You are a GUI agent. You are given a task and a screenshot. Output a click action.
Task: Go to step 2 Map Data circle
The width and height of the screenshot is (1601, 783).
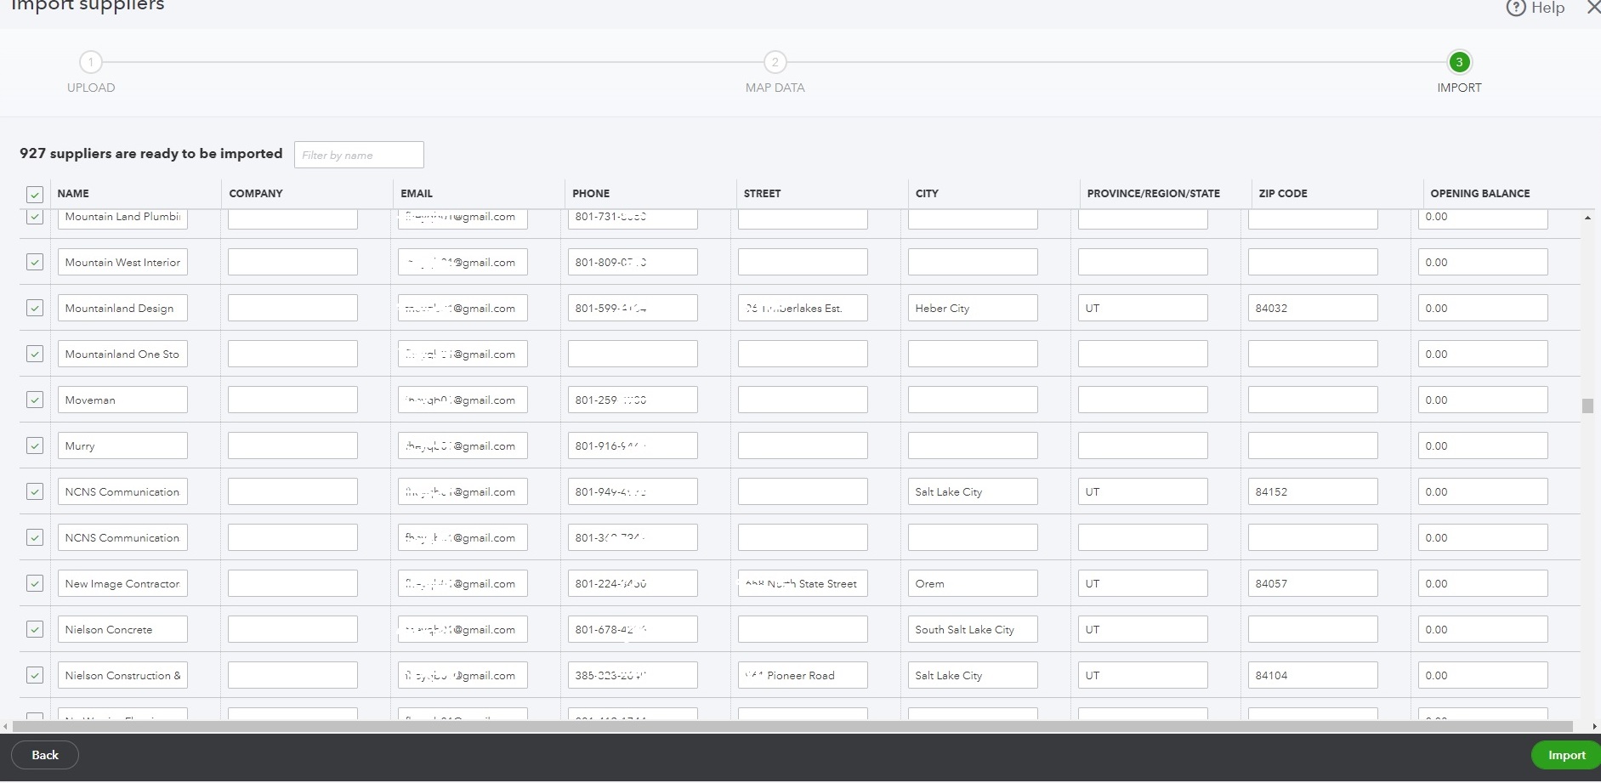(775, 62)
